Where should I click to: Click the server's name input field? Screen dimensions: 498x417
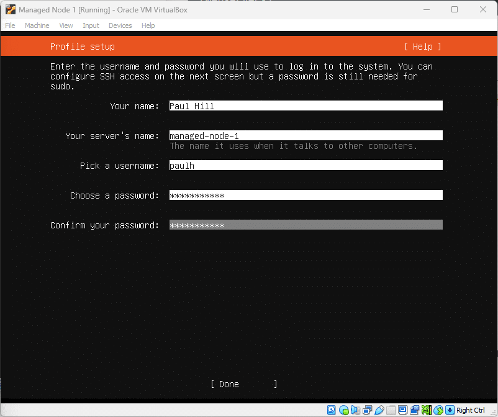[x=306, y=136]
